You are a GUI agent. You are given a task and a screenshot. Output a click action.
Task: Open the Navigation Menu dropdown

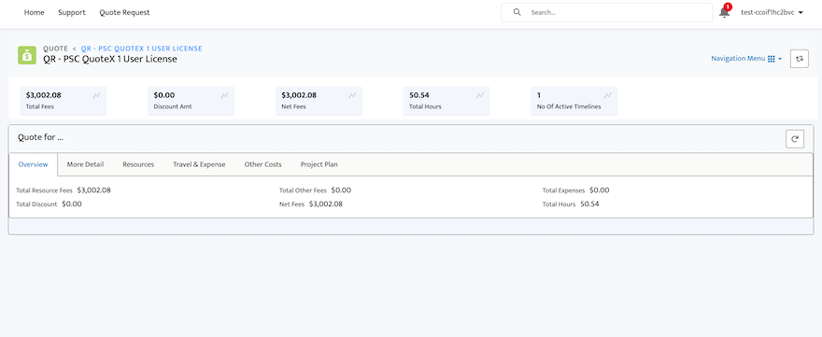click(746, 59)
